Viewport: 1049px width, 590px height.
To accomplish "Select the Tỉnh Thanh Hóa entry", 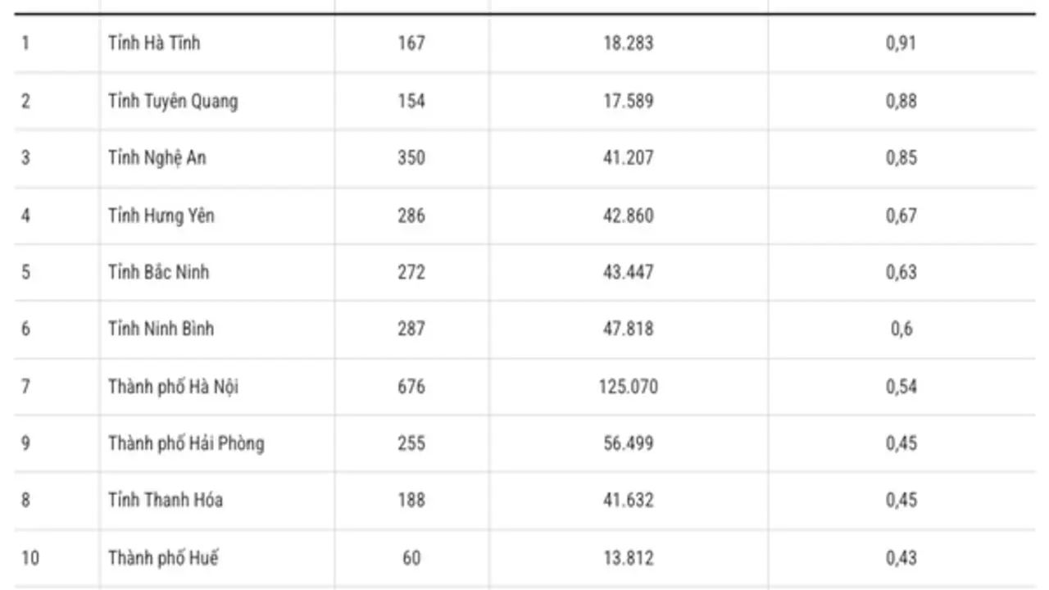I will click(x=166, y=499).
